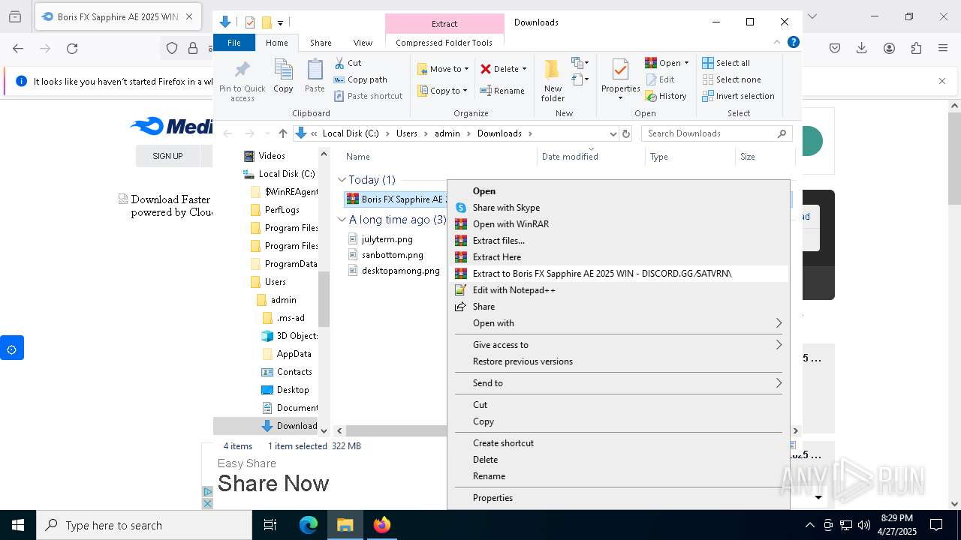Choose Share with Skype
The height and width of the screenshot is (540, 961).
(x=618, y=208)
